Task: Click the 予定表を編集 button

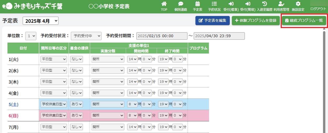Action: 212,20
